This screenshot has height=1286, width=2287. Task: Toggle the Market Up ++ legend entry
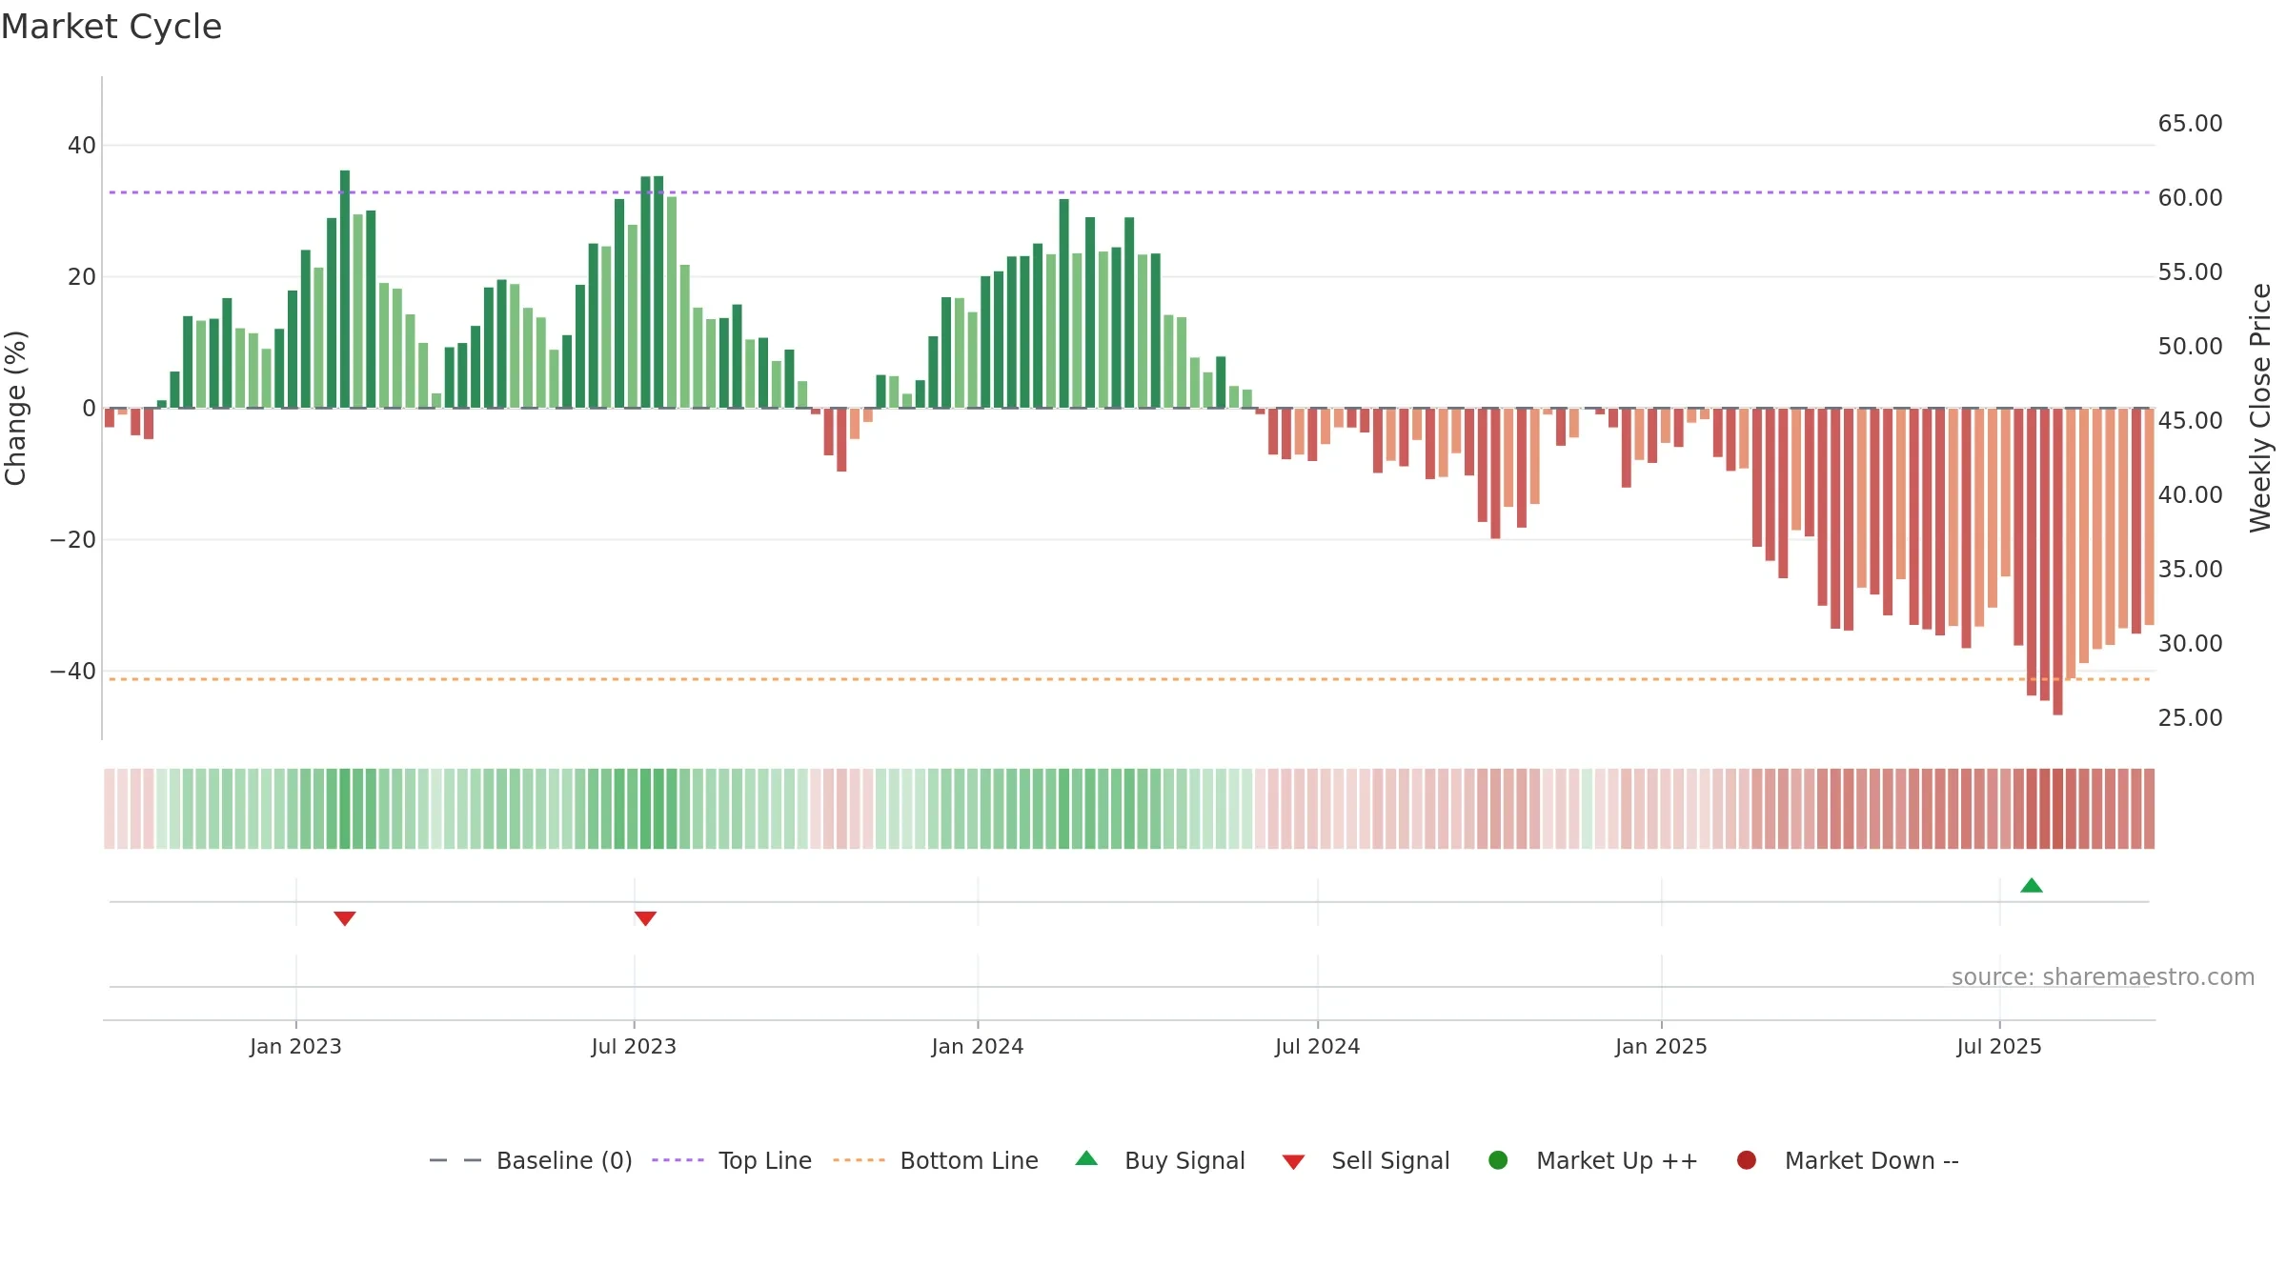tap(1592, 1160)
